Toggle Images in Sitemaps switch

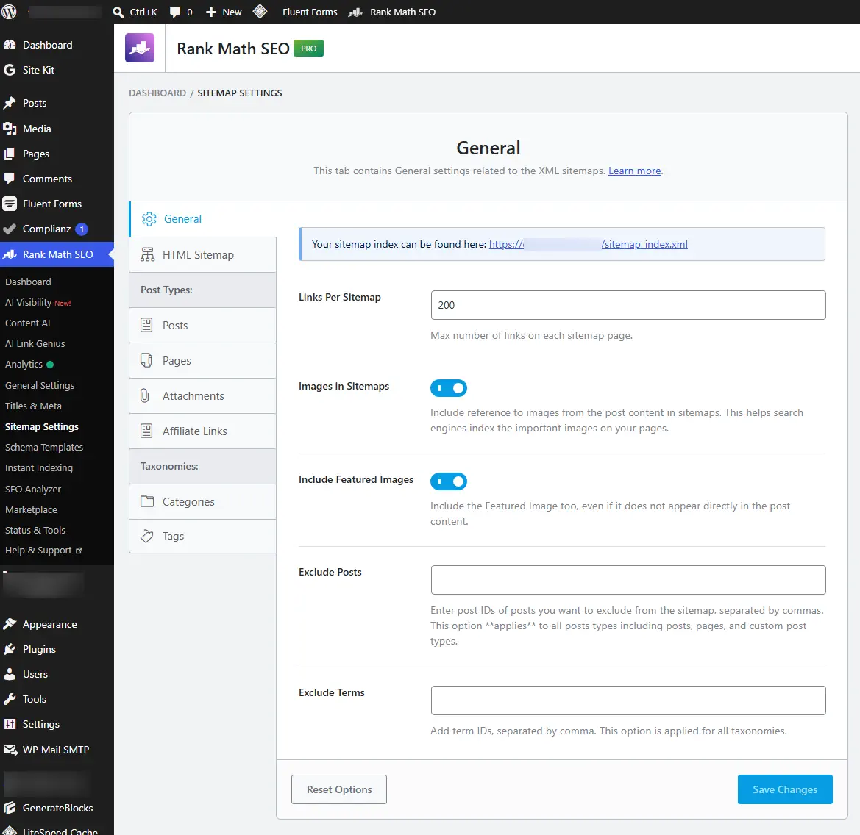coord(449,388)
